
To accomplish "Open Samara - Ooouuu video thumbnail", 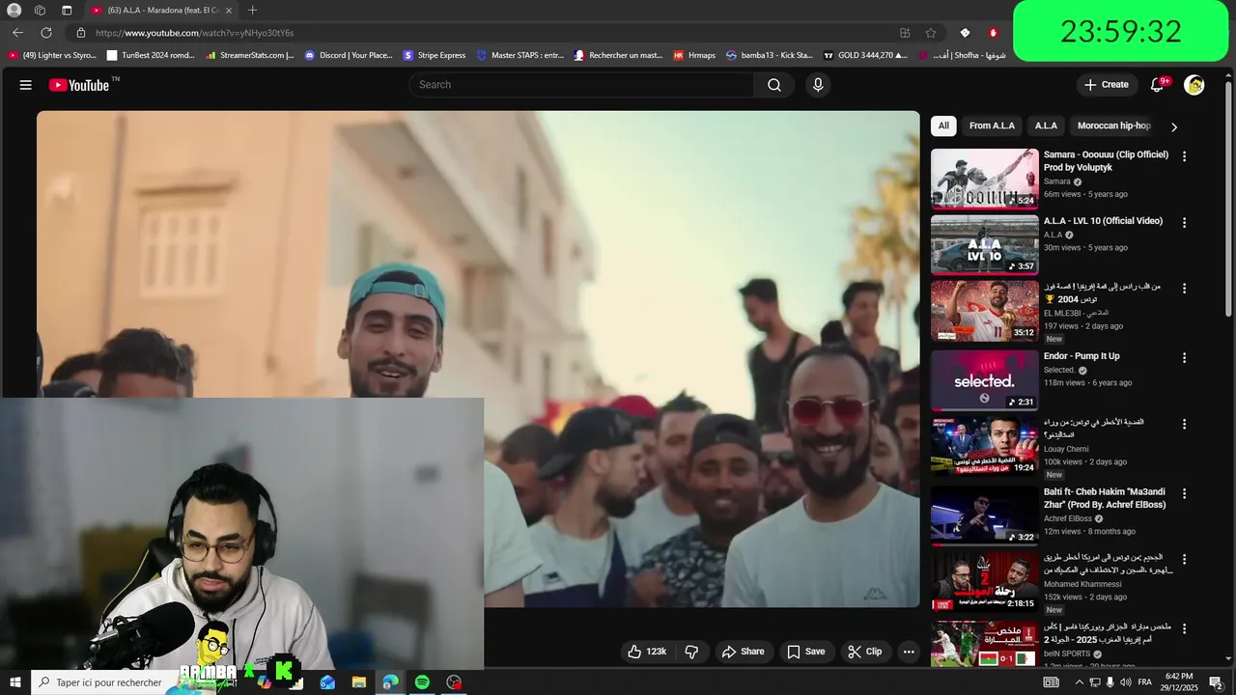I will point(984,179).
